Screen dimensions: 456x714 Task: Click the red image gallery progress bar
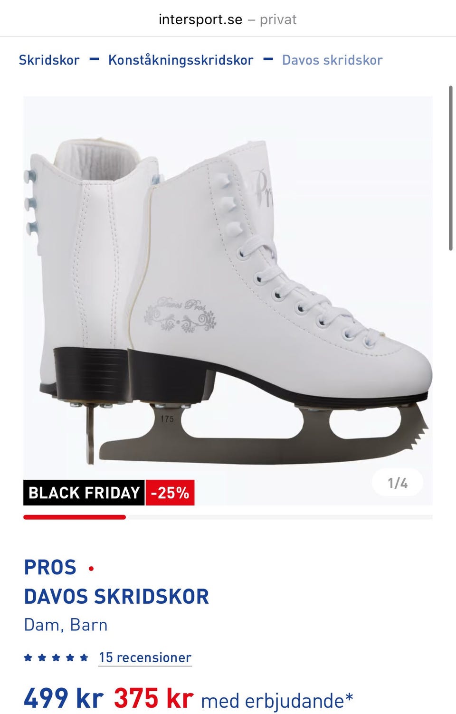(75, 517)
